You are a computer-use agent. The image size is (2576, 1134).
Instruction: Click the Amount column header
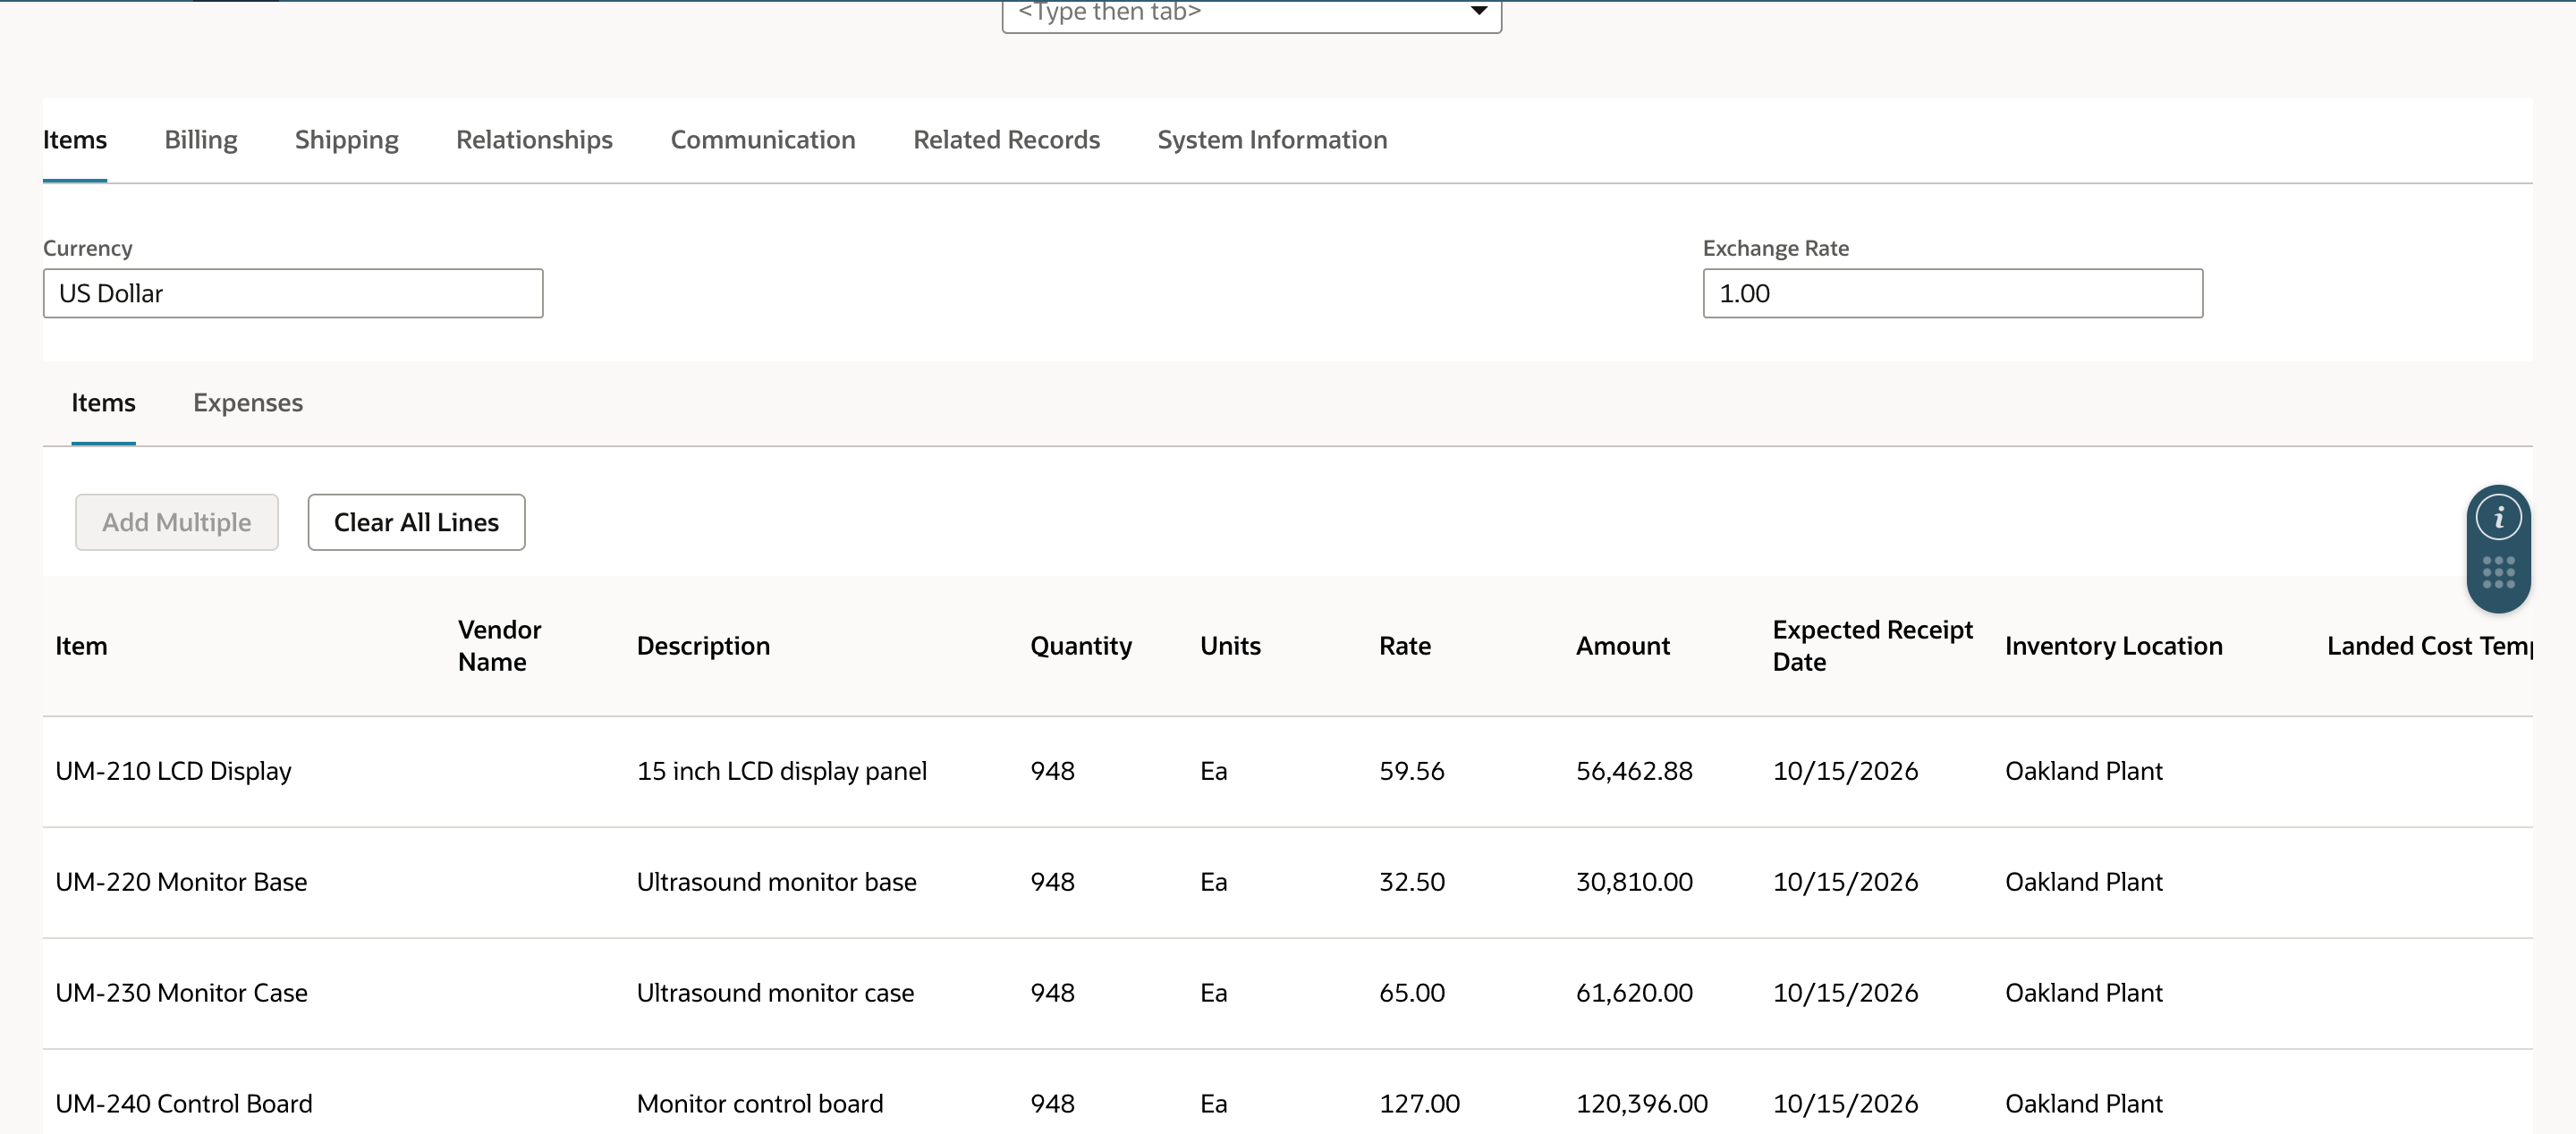click(x=1622, y=646)
